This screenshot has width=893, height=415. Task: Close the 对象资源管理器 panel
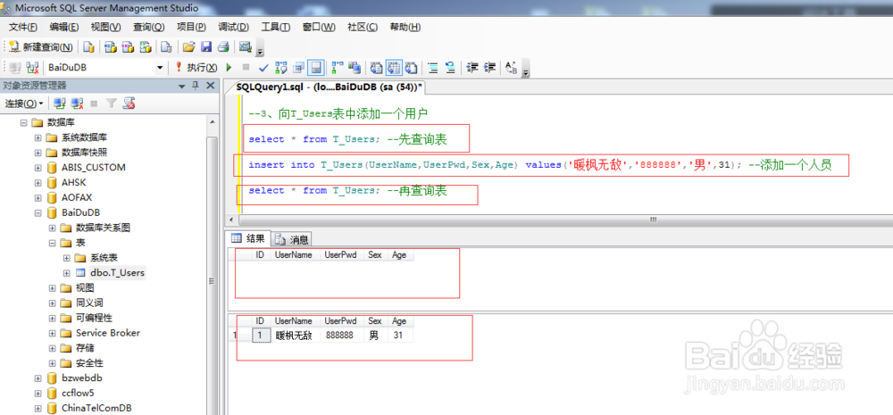tap(210, 86)
